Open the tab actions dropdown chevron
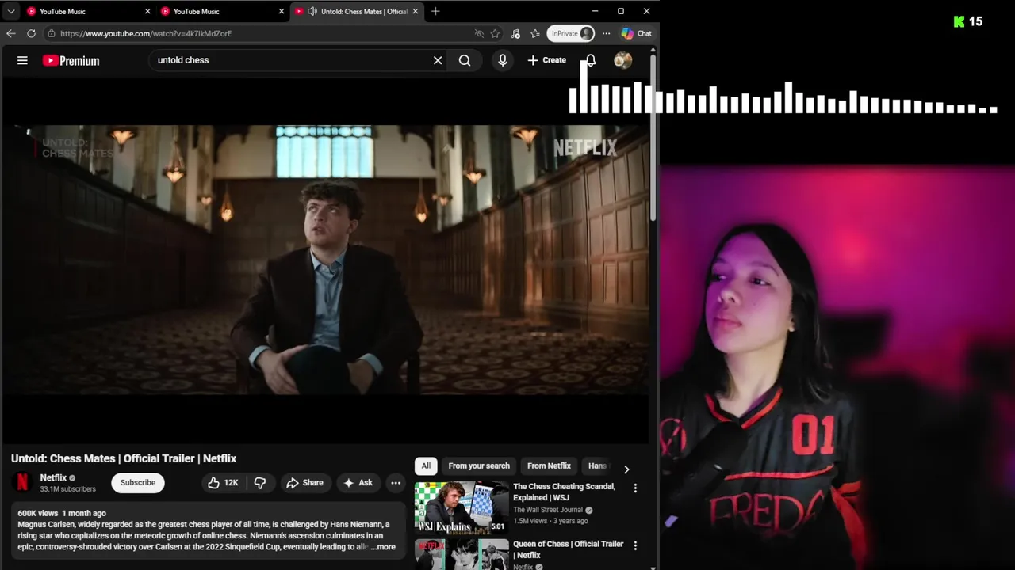This screenshot has width=1015, height=570. [11, 11]
